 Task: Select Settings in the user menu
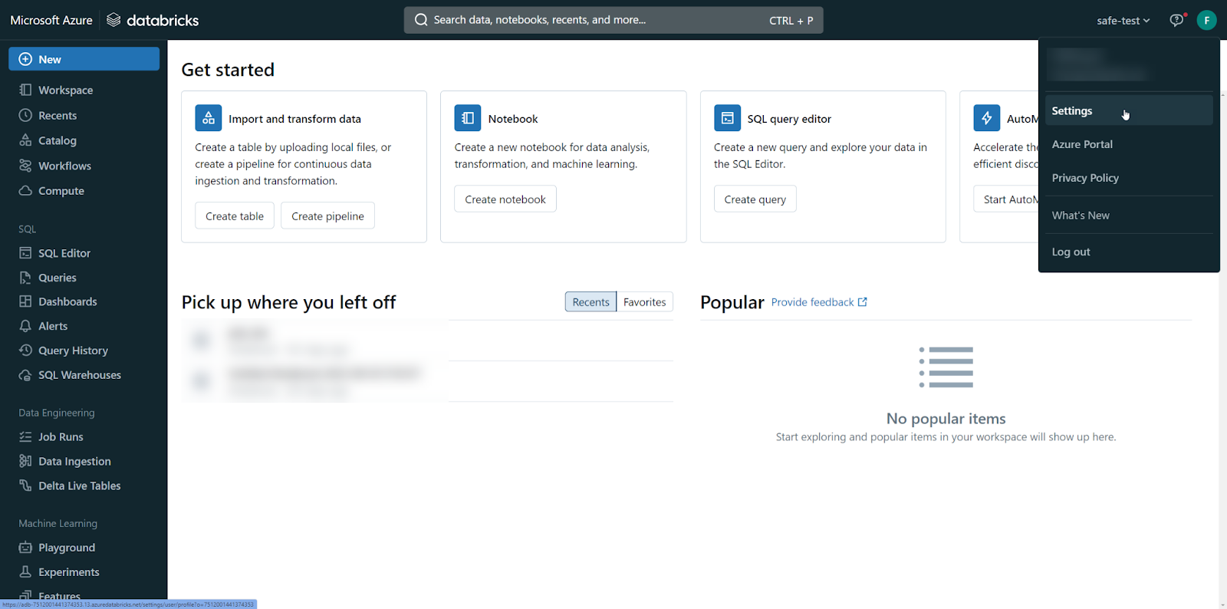(x=1129, y=110)
